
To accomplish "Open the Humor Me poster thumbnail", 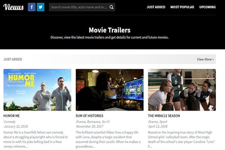I will [x=37, y=90].
